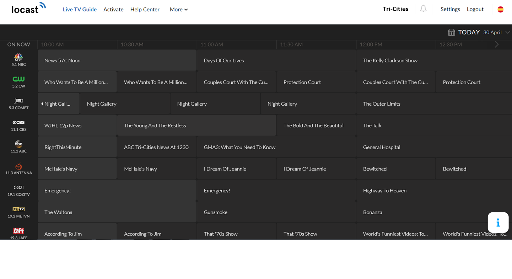
Task: Click the Locast logo
Action: tap(28, 8)
